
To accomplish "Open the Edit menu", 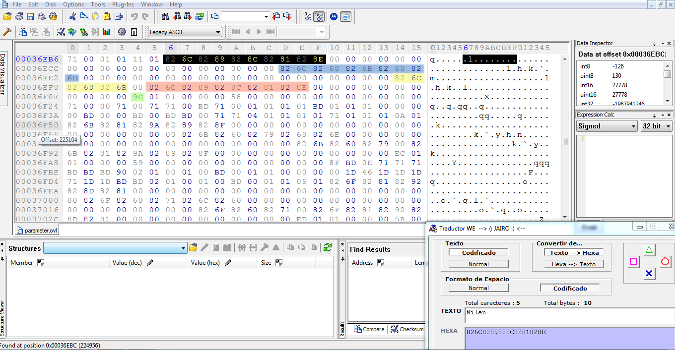I will click(33, 4).
